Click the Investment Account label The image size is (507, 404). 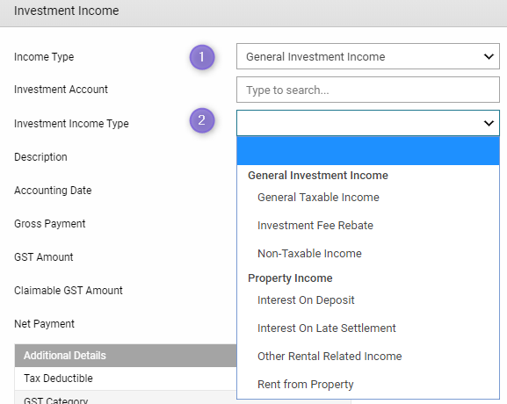click(x=61, y=90)
